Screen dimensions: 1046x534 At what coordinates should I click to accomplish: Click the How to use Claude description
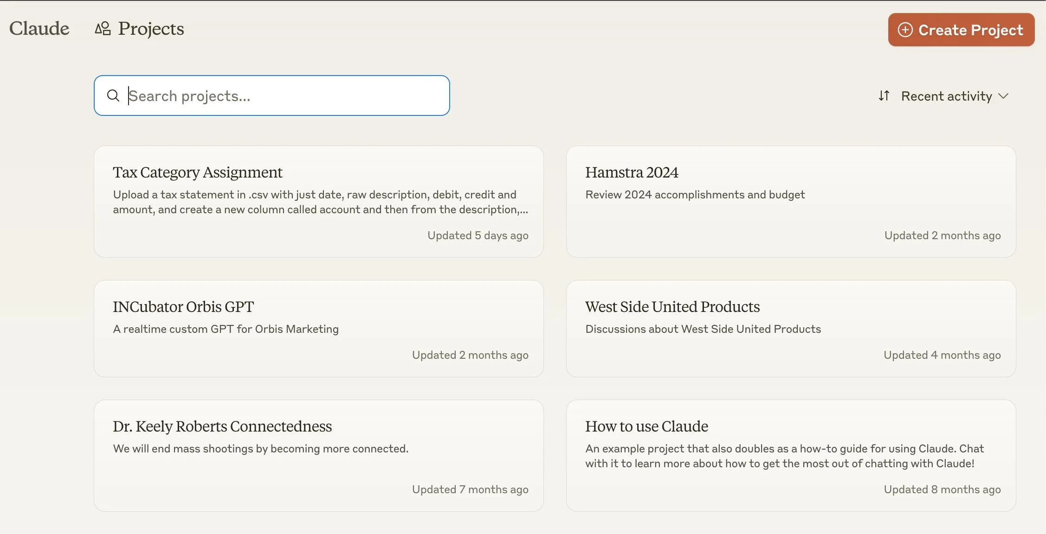(x=783, y=456)
